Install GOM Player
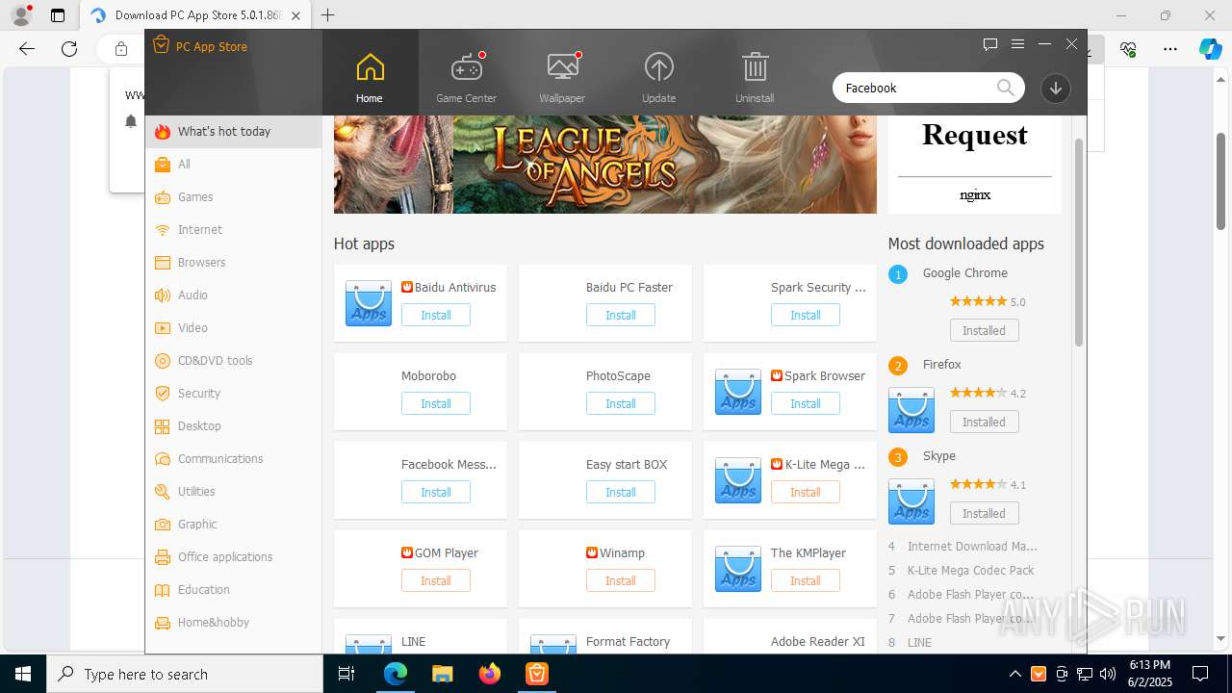The height and width of the screenshot is (693, 1232). tap(436, 581)
